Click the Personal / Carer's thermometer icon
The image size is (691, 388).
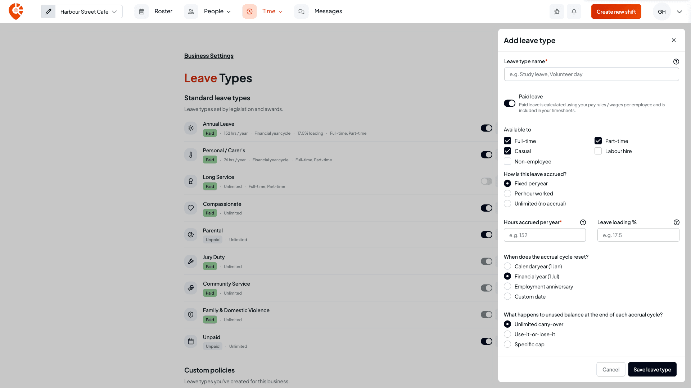coord(191,155)
